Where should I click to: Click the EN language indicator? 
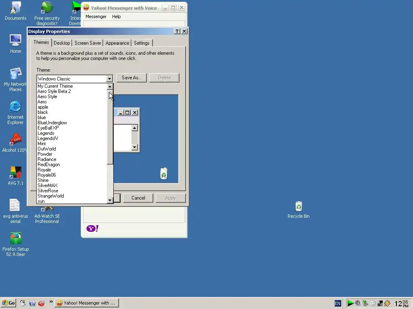click(x=338, y=303)
